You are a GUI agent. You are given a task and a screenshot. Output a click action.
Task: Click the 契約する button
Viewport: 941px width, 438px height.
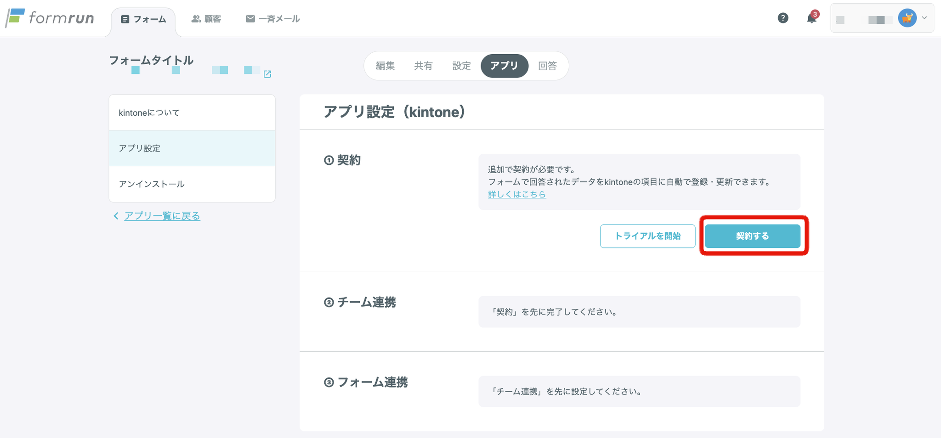point(753,236)
